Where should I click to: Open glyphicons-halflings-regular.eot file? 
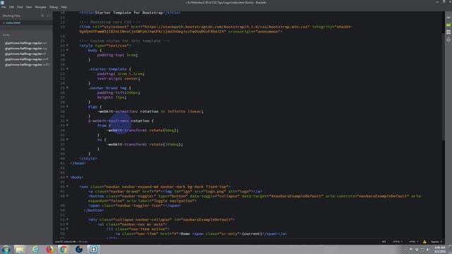26,43
